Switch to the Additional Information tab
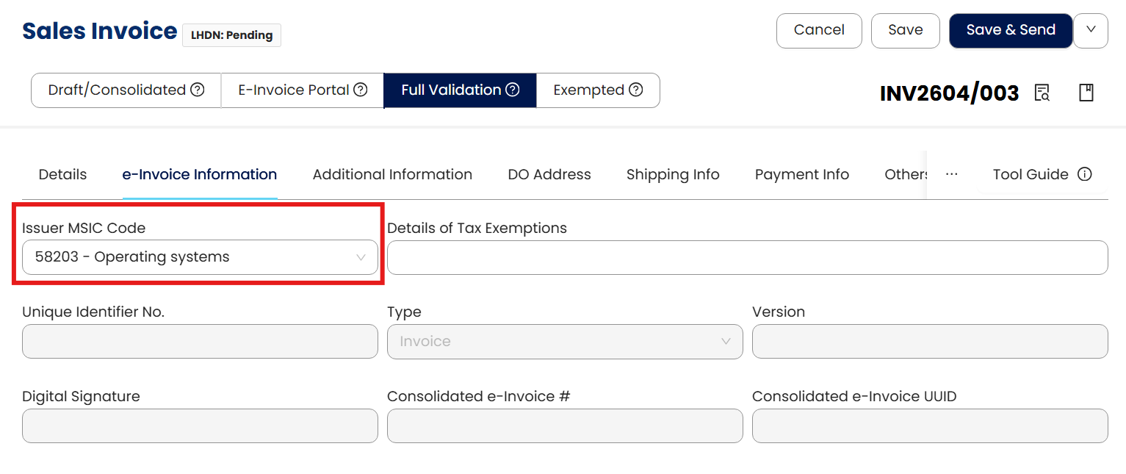The width and height of the screenshot is (1126, 474). (392, 174)
